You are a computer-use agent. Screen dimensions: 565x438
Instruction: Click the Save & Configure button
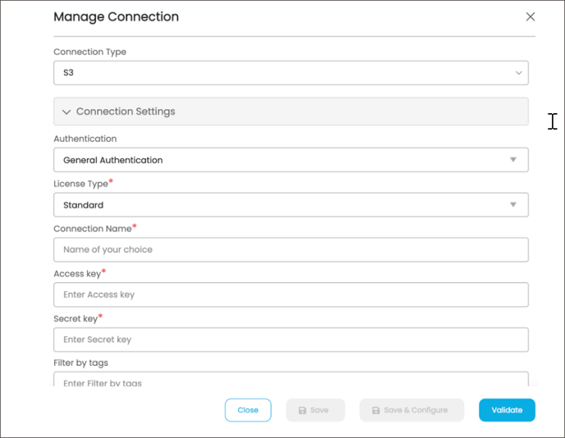coord(411,410)
